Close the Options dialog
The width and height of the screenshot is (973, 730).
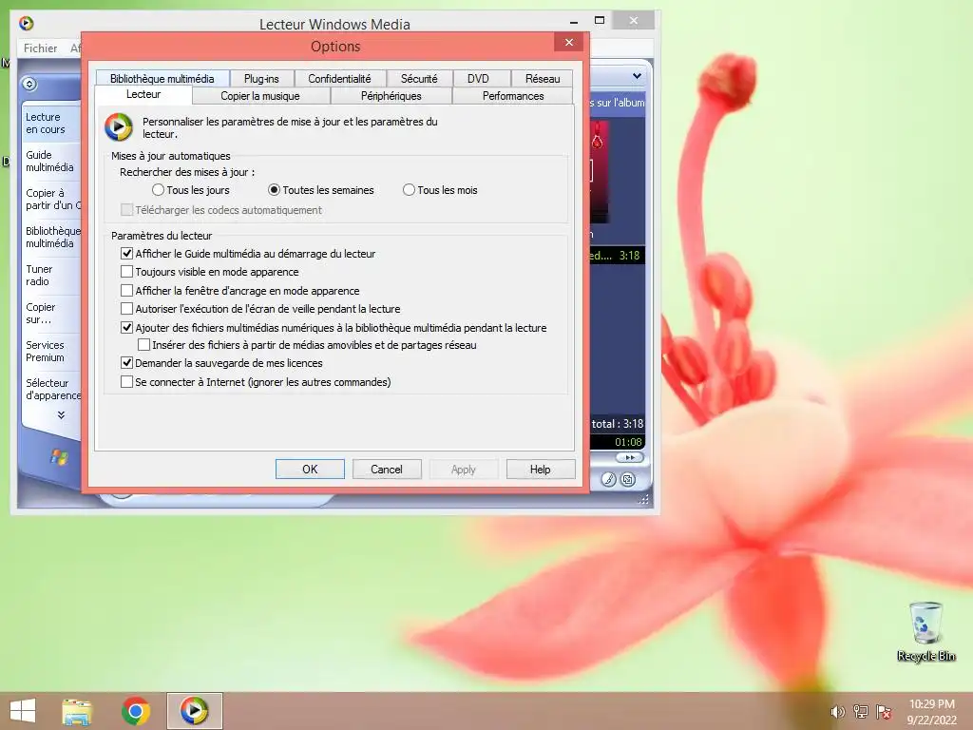coord(569,42)
